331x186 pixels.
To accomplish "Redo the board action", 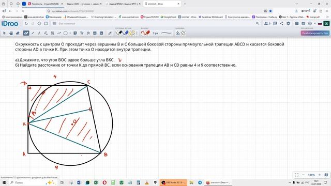I will pyautogui.click(x=33, y=23).
